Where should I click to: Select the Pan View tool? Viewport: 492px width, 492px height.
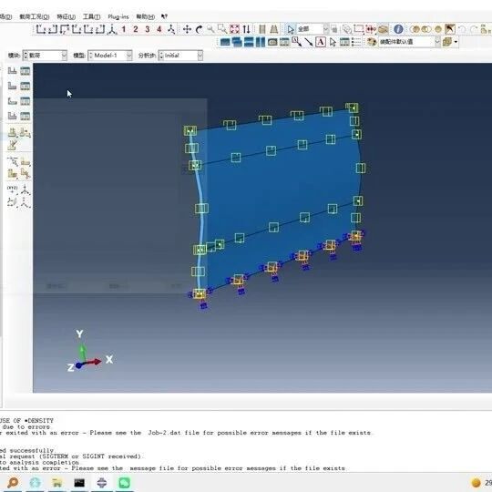click(x=187, y=29)
